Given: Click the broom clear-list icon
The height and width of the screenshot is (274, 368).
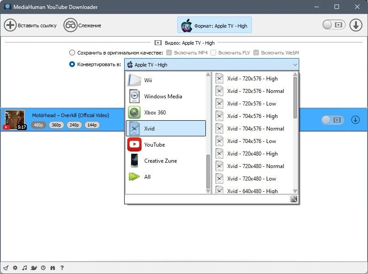Looking at the screenshot, I should click(x=6, y=268).
